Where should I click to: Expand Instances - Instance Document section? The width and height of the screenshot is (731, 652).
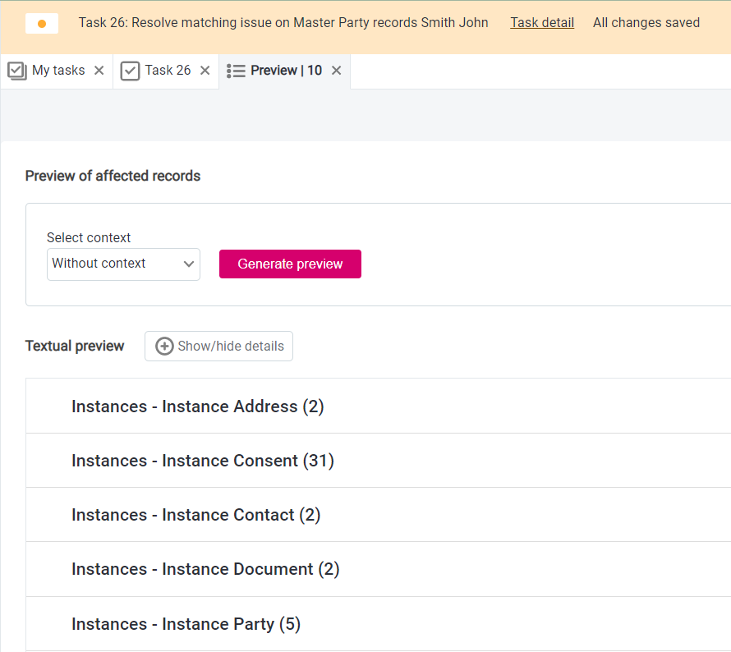click(x=205, y=569)
